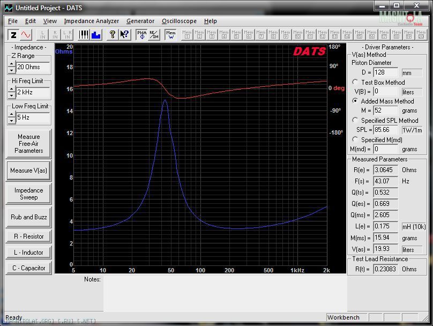Image resolution: width=433 pixels, height=326 pixels.
Task: Click the V(B) liters input field
Action: (x=385, y=91)
